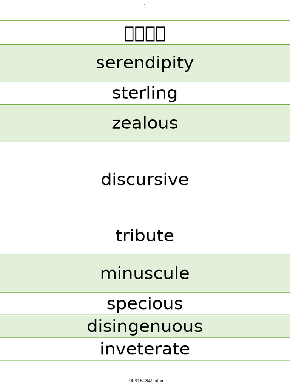The width and height of the screenshot is (290, 387).
Task: Select the zealous row
Action: point(145,123)
